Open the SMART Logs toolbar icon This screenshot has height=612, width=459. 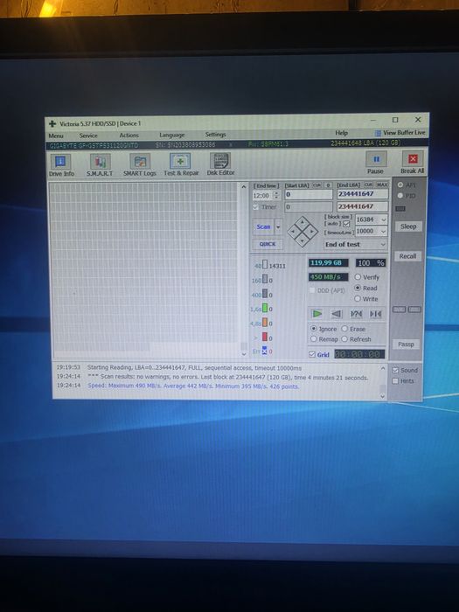click(140, 162)
